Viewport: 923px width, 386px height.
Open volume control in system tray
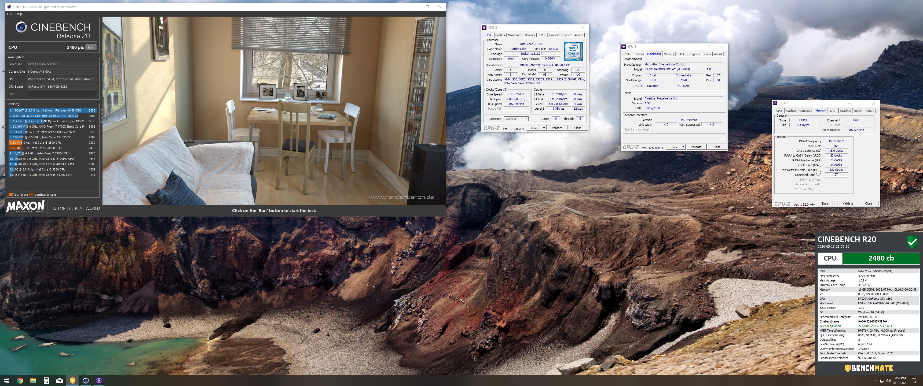pos(888,381)
